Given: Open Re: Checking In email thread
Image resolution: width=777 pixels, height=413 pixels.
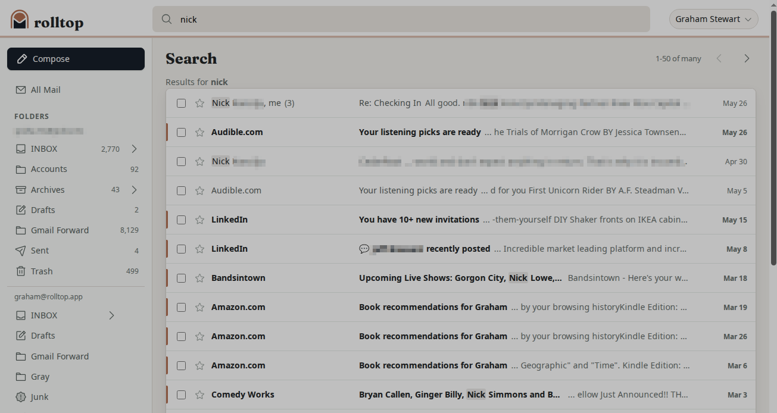Looking at the screenshot, I should point(461,103).
